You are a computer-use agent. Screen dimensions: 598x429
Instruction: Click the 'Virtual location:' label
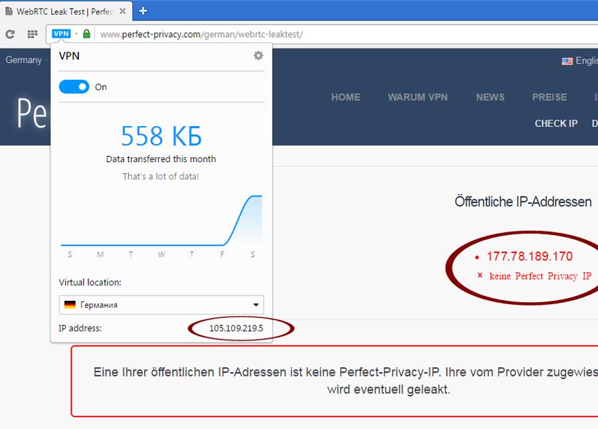click(x=90, y=282)
